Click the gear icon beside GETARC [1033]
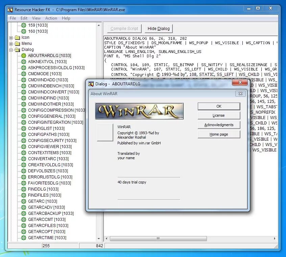This screenshot has width=286, height=257. click(24, 201)
